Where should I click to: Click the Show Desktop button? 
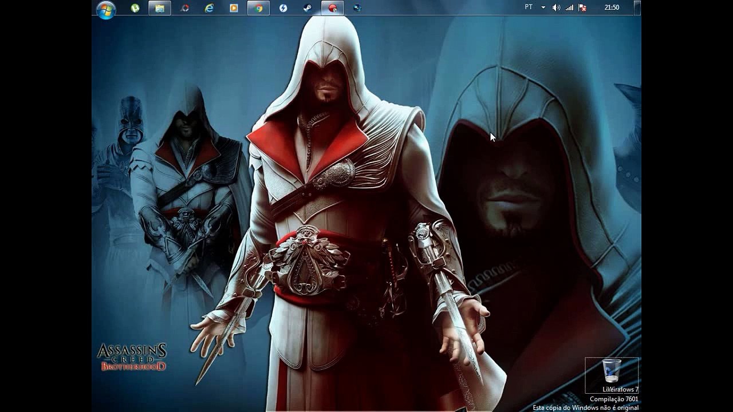pyautogui.click(x=637, y=7)
